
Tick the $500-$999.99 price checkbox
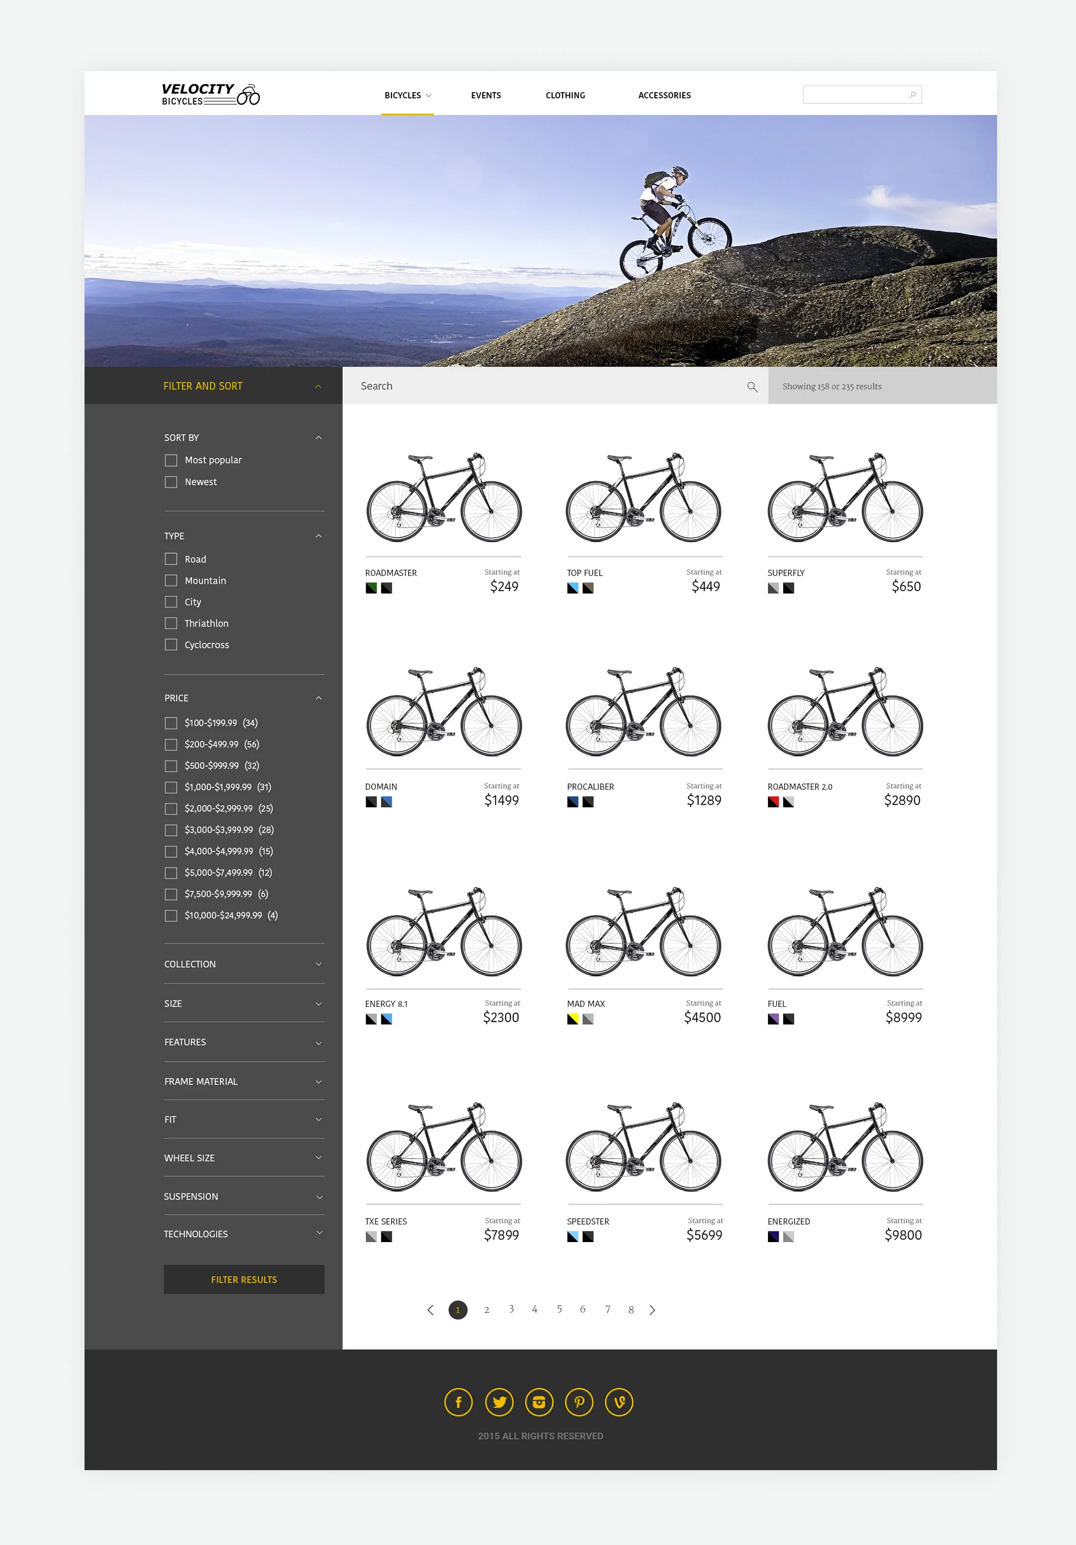(171, 766)
